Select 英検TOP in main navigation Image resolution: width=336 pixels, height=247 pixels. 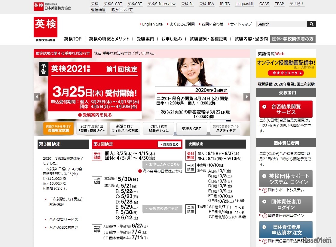[x=73, y=39]
